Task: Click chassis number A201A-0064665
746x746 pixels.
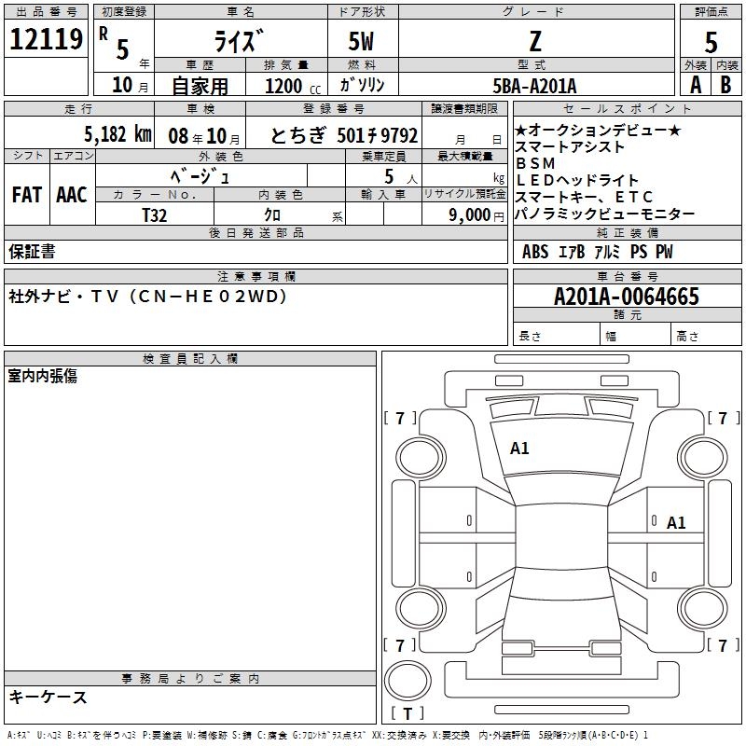Action: (627, 297)
